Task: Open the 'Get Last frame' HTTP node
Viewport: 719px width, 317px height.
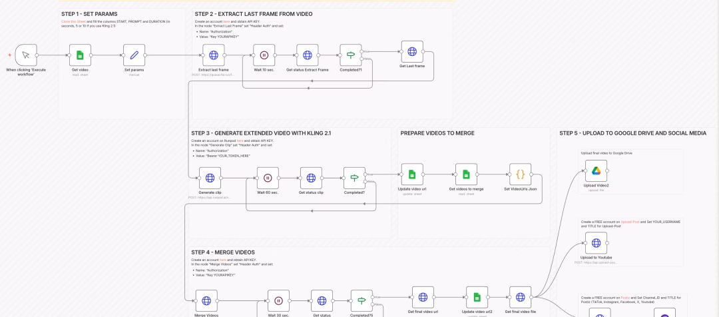Action: [x=412, y=51]
